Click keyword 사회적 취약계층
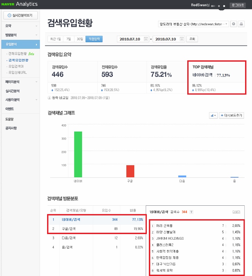The width and height of the screenshot is (252, 276). click(x=168, y=251)
